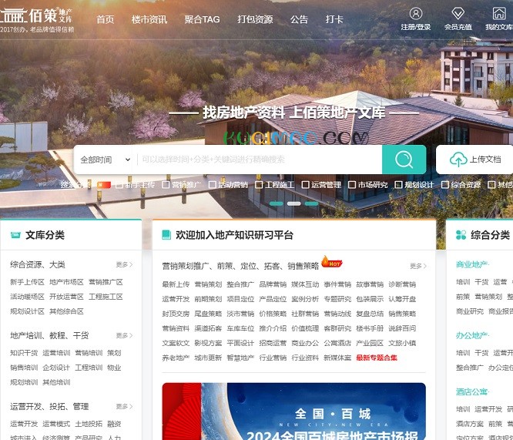Open the 新手上传区 category link
This screenshot has width=513, height=440.
27,282
